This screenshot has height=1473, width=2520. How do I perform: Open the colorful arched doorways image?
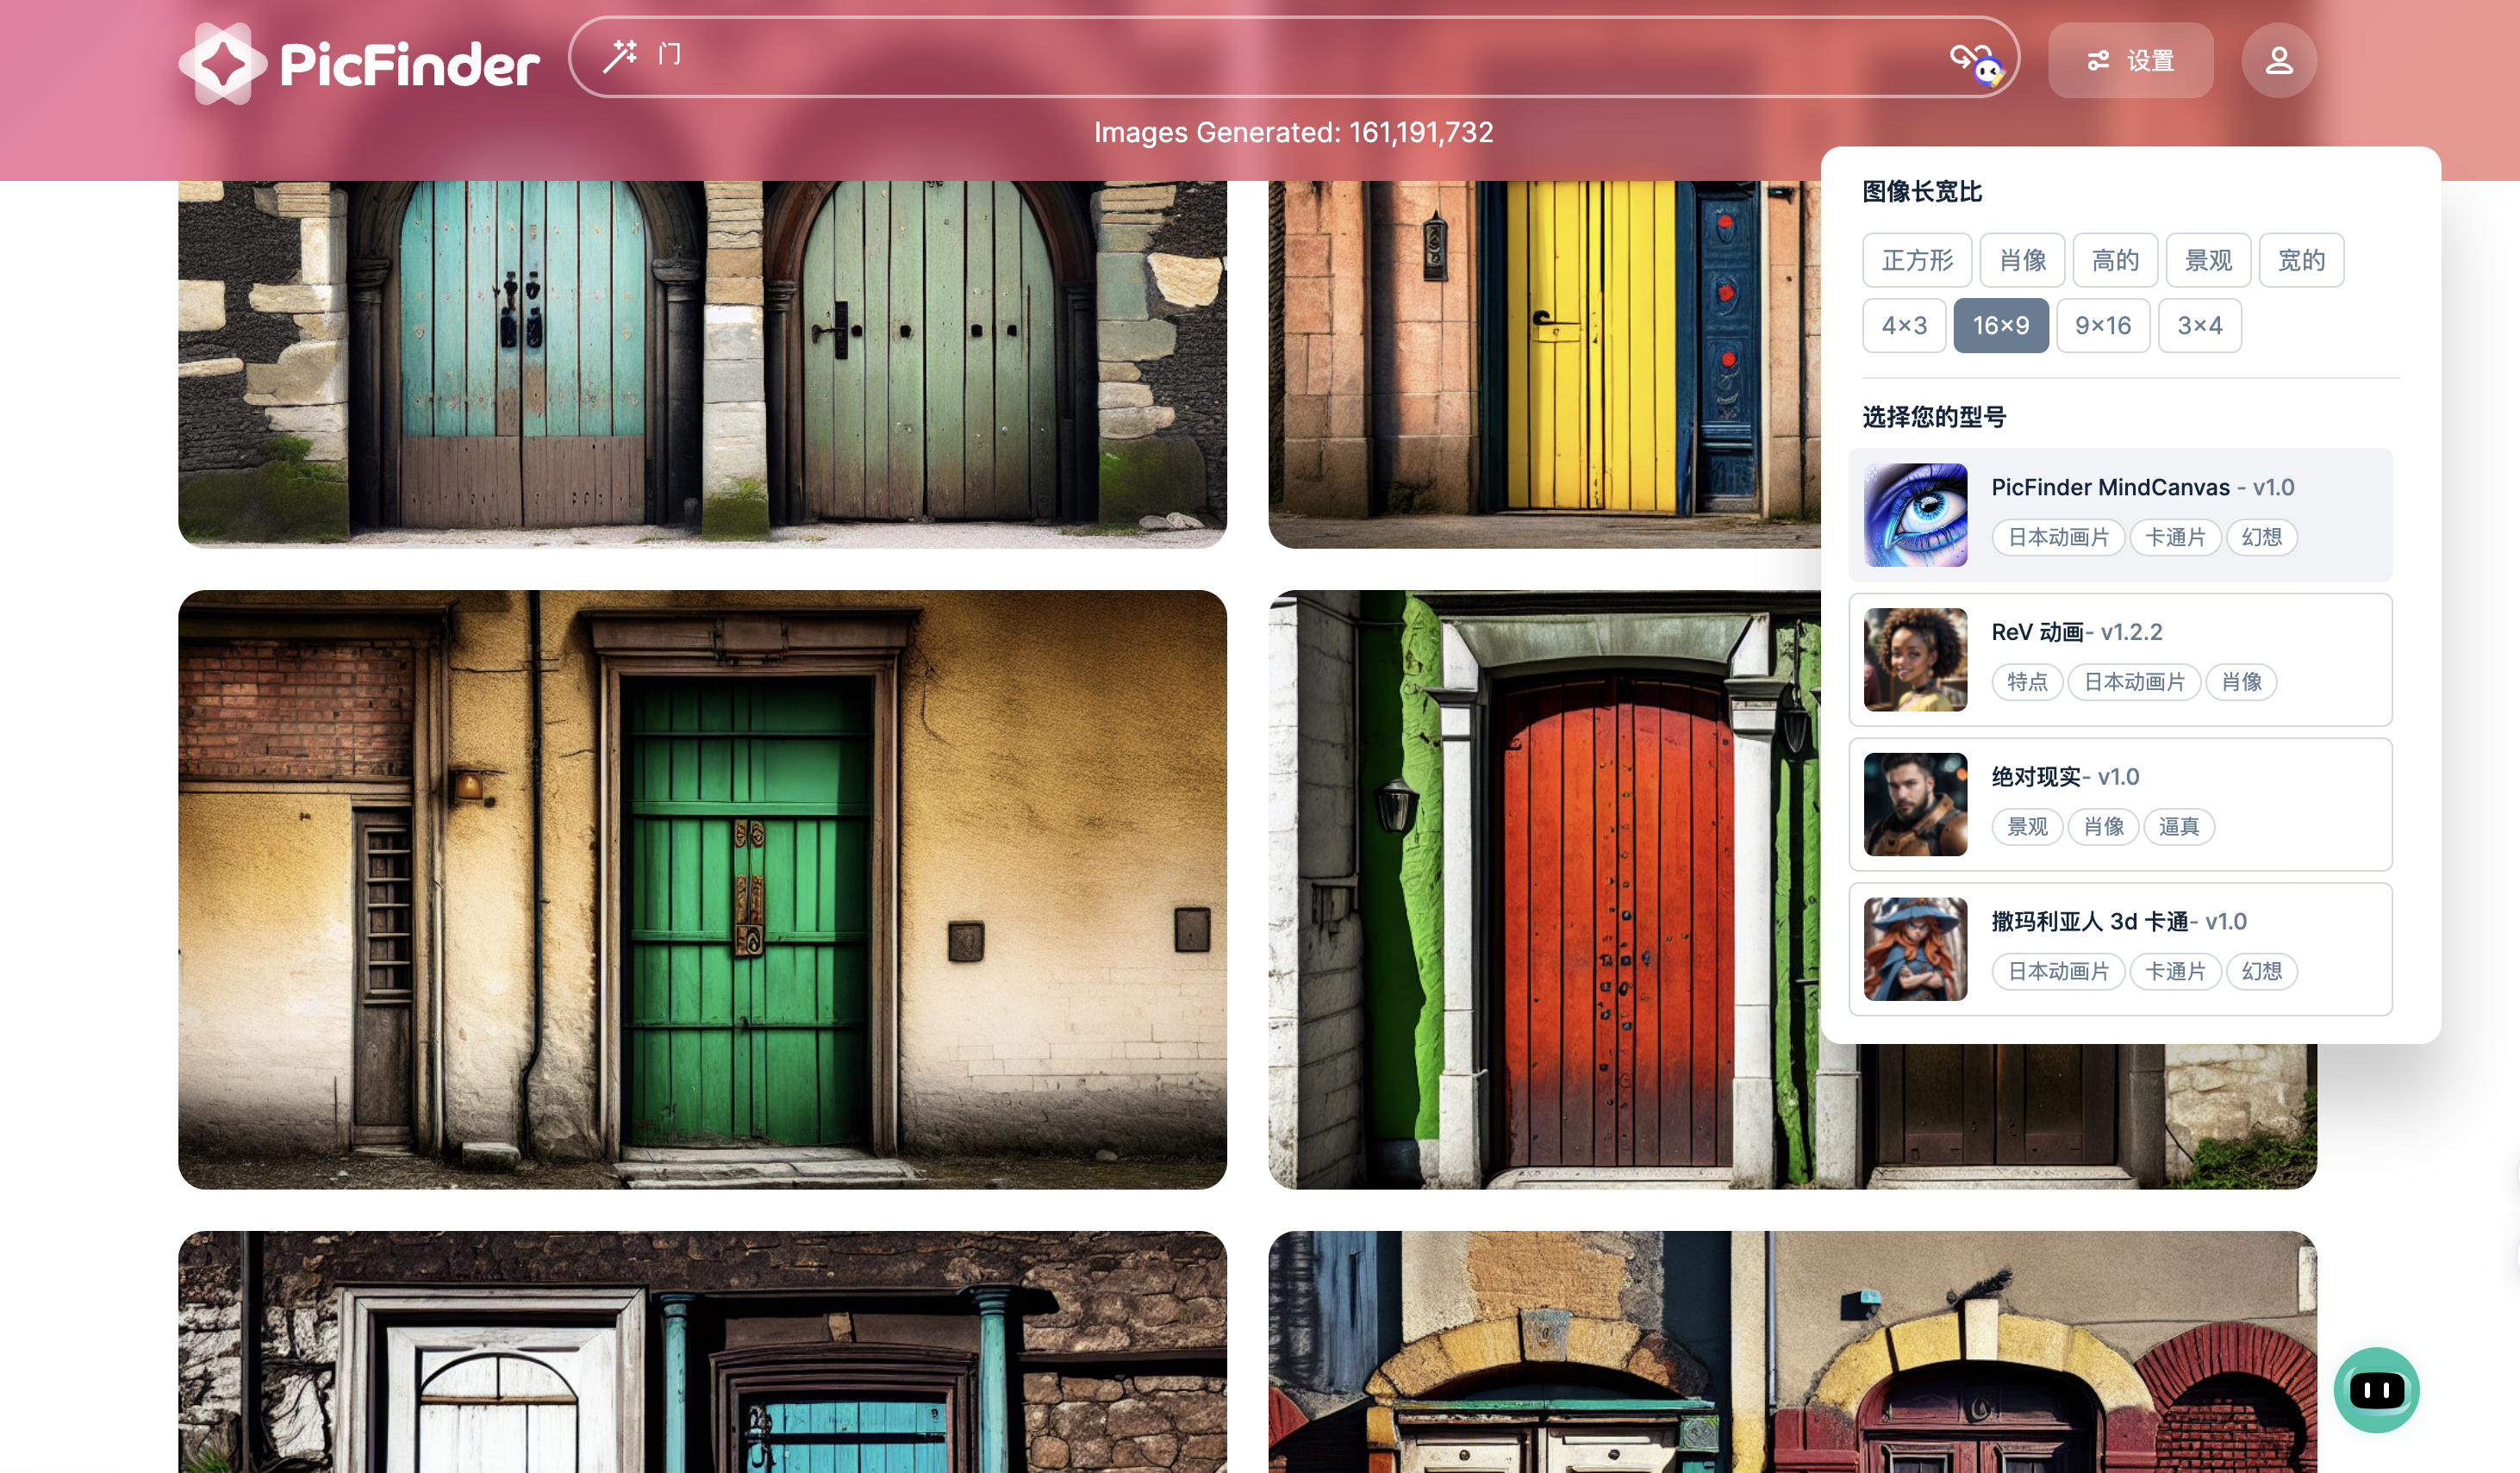[1792, 1352]
